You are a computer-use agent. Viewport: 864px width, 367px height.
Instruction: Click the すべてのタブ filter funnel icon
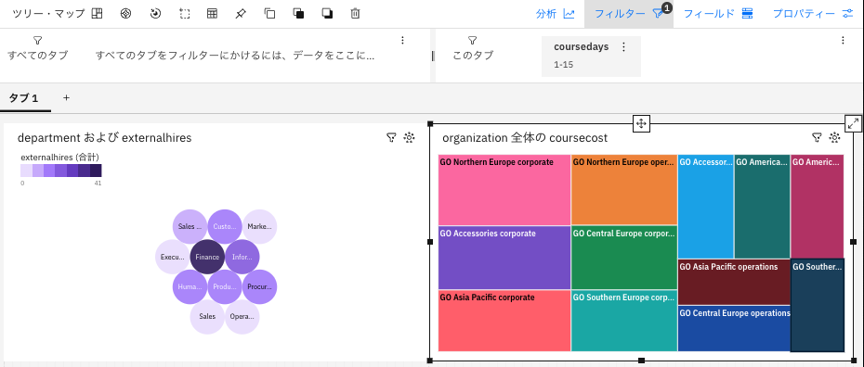[x=37, y=40]
